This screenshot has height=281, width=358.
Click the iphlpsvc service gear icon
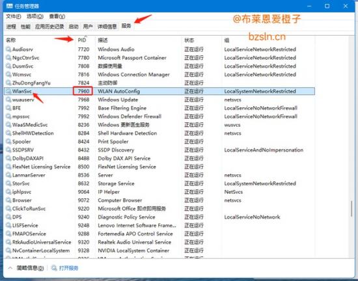click(x=8, y=192)
